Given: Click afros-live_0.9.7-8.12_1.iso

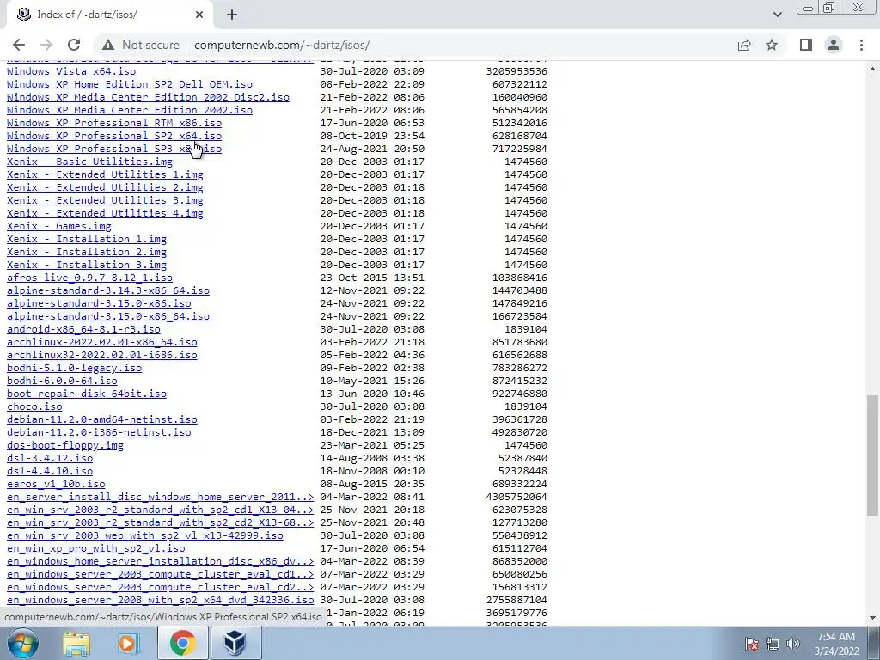Looking at the screenshot, I should click(89, 278).
